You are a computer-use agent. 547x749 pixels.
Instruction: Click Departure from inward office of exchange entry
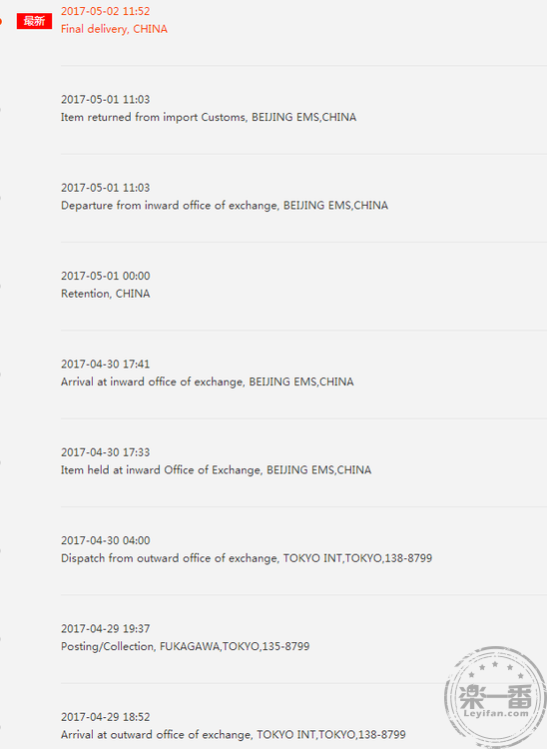coord(225,206)
